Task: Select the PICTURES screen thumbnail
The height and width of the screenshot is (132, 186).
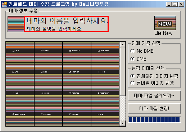Action: pos(77,94)
